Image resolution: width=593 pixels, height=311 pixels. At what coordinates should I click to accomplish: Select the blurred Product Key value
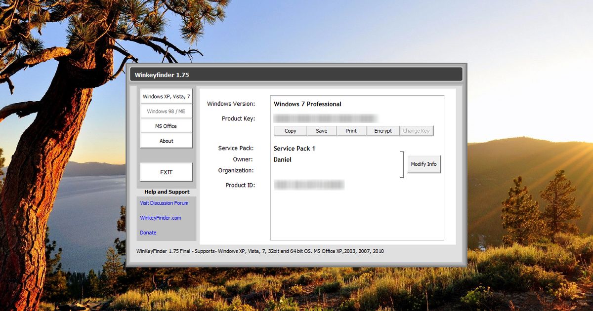(326, 118)
